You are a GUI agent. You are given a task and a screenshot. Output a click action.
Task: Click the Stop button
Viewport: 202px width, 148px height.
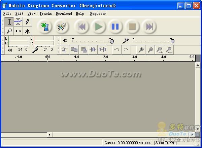click(x=132, y=27)
